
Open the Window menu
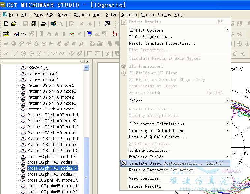click(164, 15)
